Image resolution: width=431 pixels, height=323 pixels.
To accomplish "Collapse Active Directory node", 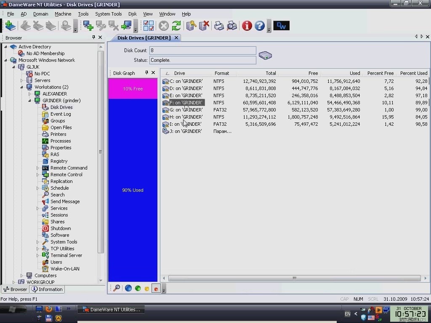I will [5, 47].
